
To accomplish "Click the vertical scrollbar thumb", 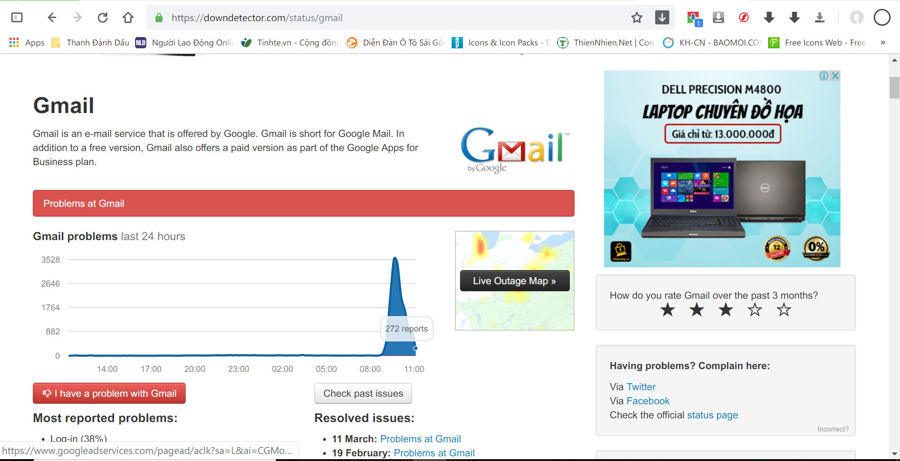I will pos(895,88).
